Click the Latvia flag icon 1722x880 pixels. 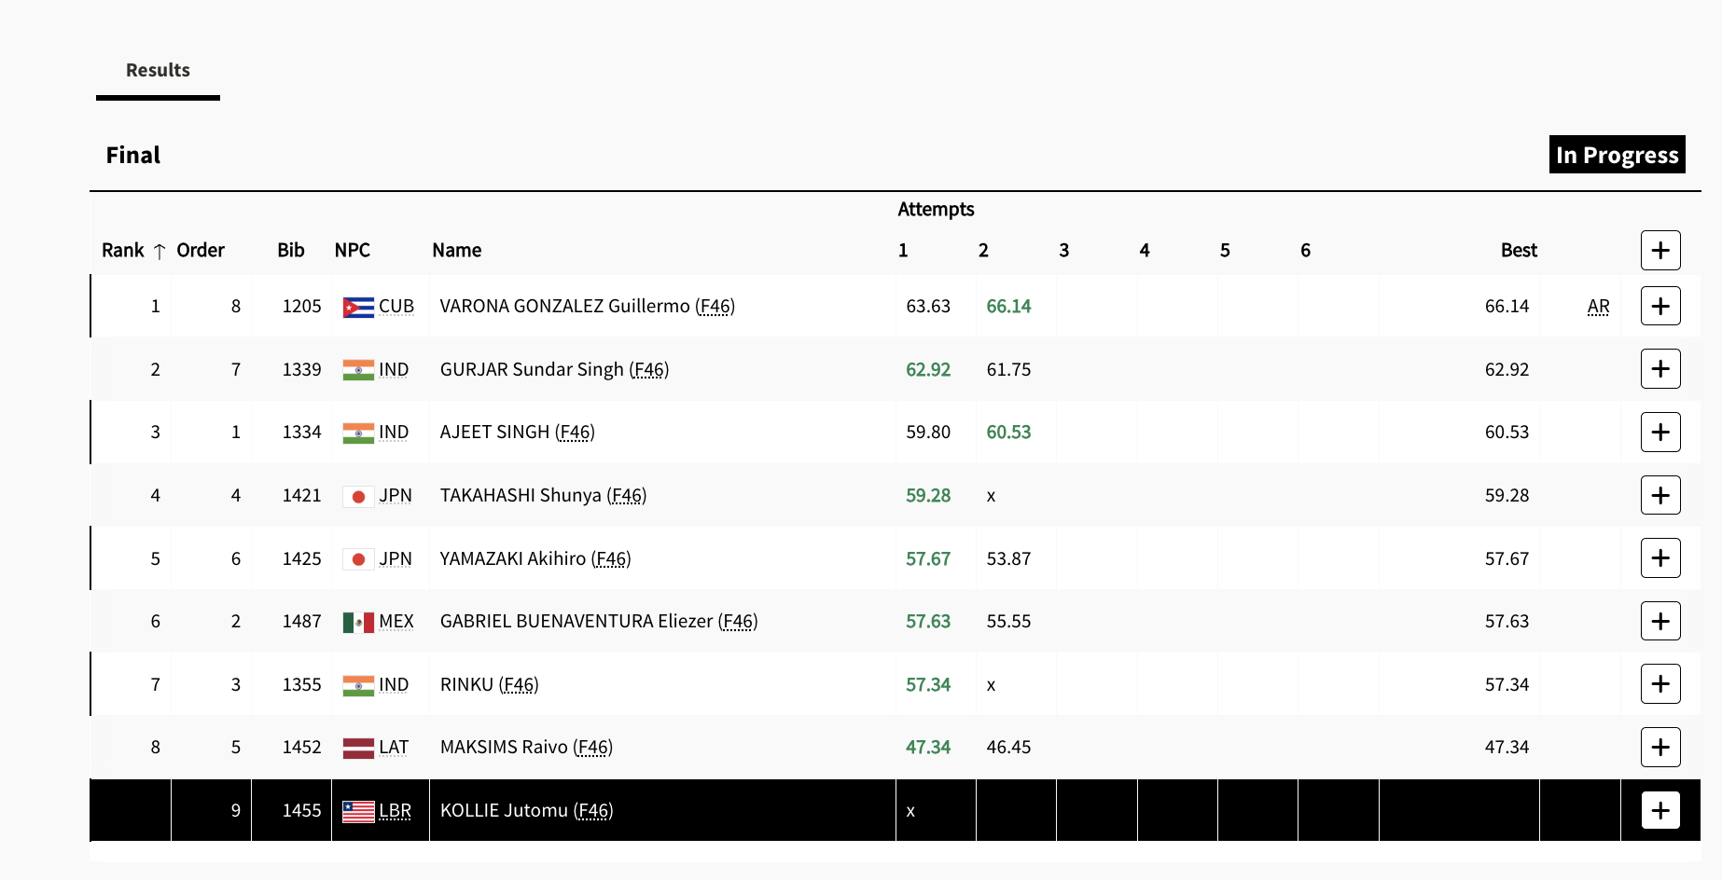pyautogui.click(x=358, y=748)
